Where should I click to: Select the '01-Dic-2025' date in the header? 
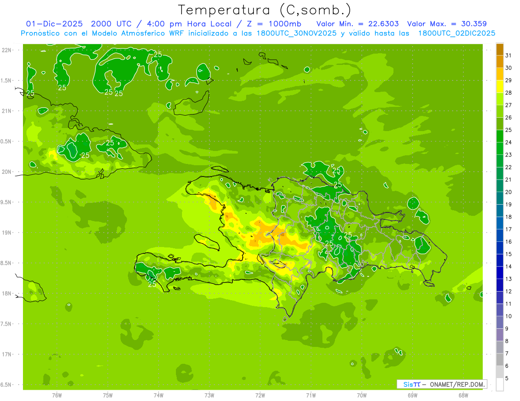tap(54, 24)
